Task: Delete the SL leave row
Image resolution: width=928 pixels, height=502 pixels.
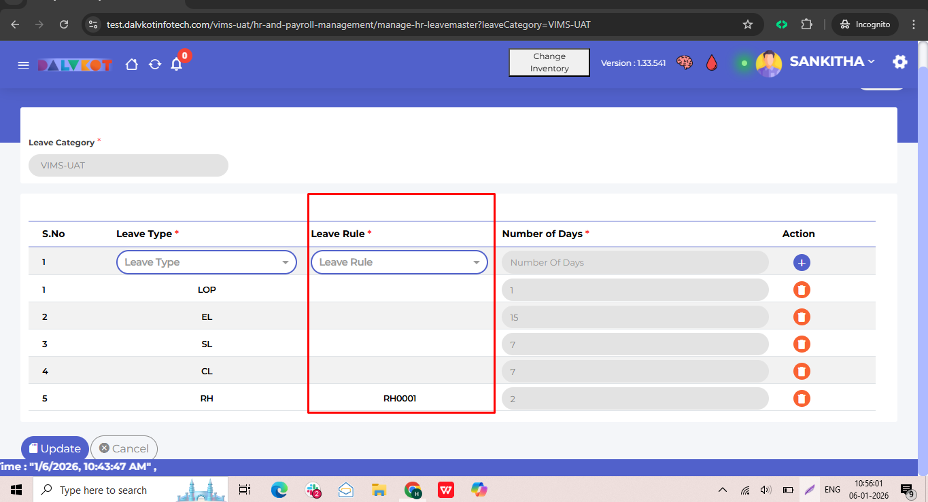Action: 802,344
